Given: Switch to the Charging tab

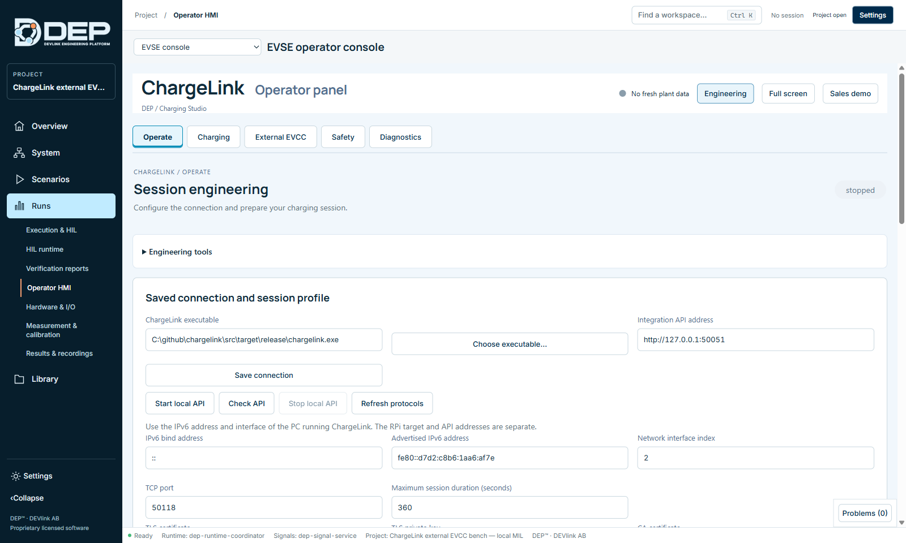Looking at the screenshot, I should pos(213,137).
